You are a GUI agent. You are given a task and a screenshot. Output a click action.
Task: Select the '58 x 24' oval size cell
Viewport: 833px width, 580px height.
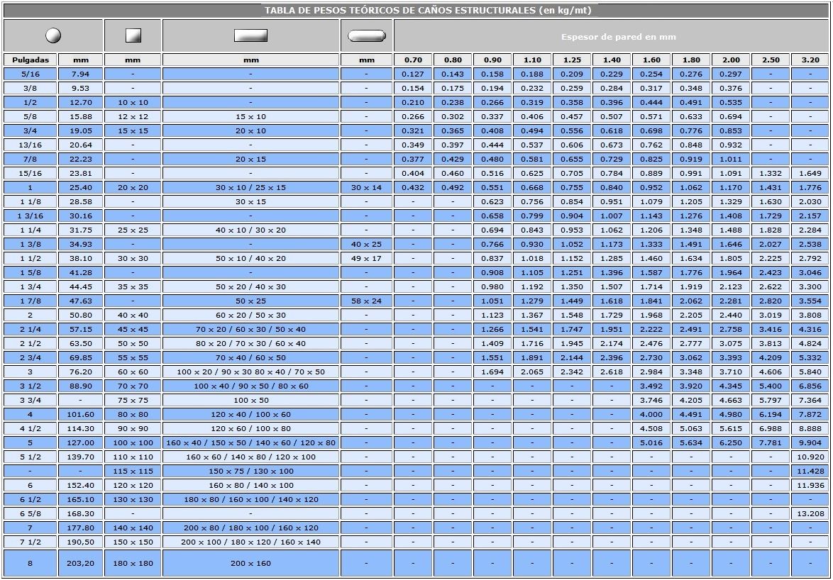[x=367, y=301]
